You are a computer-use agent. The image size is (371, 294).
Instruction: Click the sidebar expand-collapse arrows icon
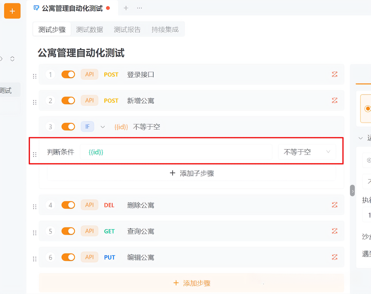pos(12,59)
